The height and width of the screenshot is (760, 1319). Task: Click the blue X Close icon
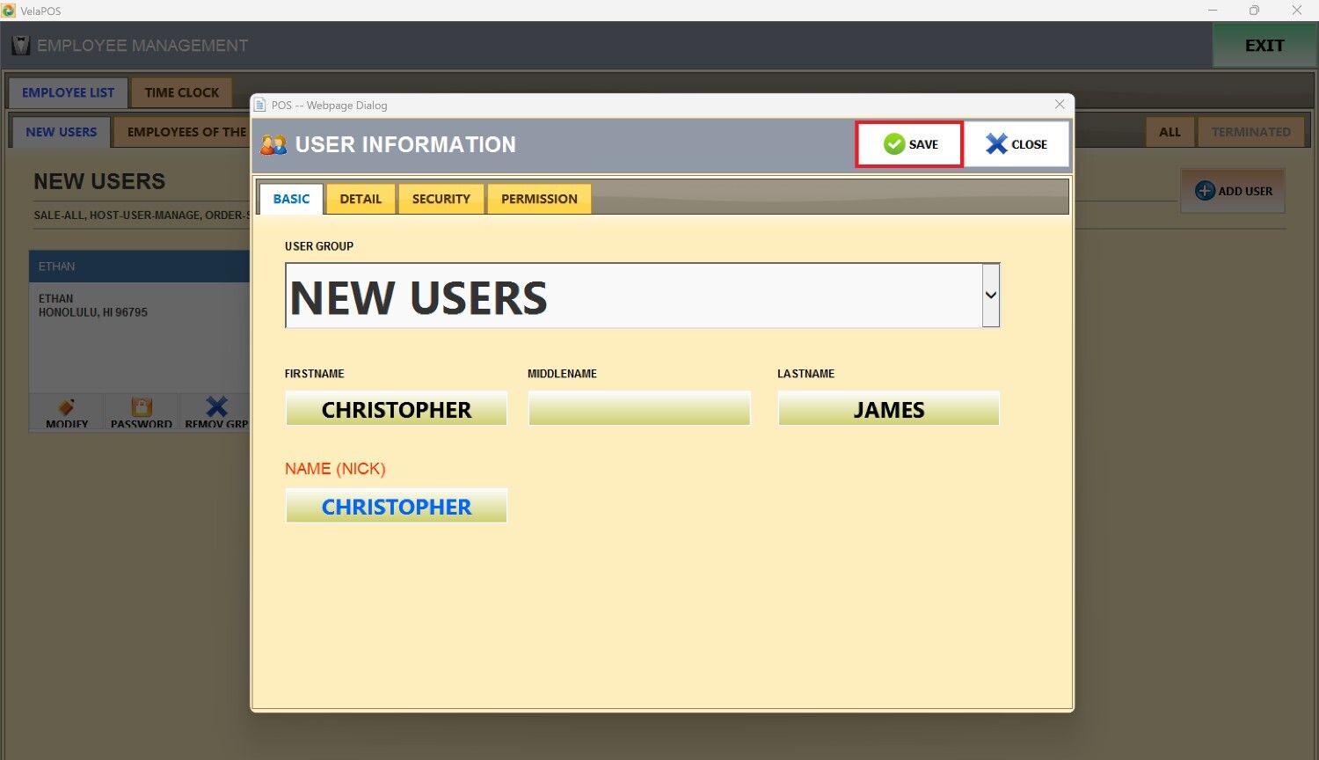pos(996,144)
